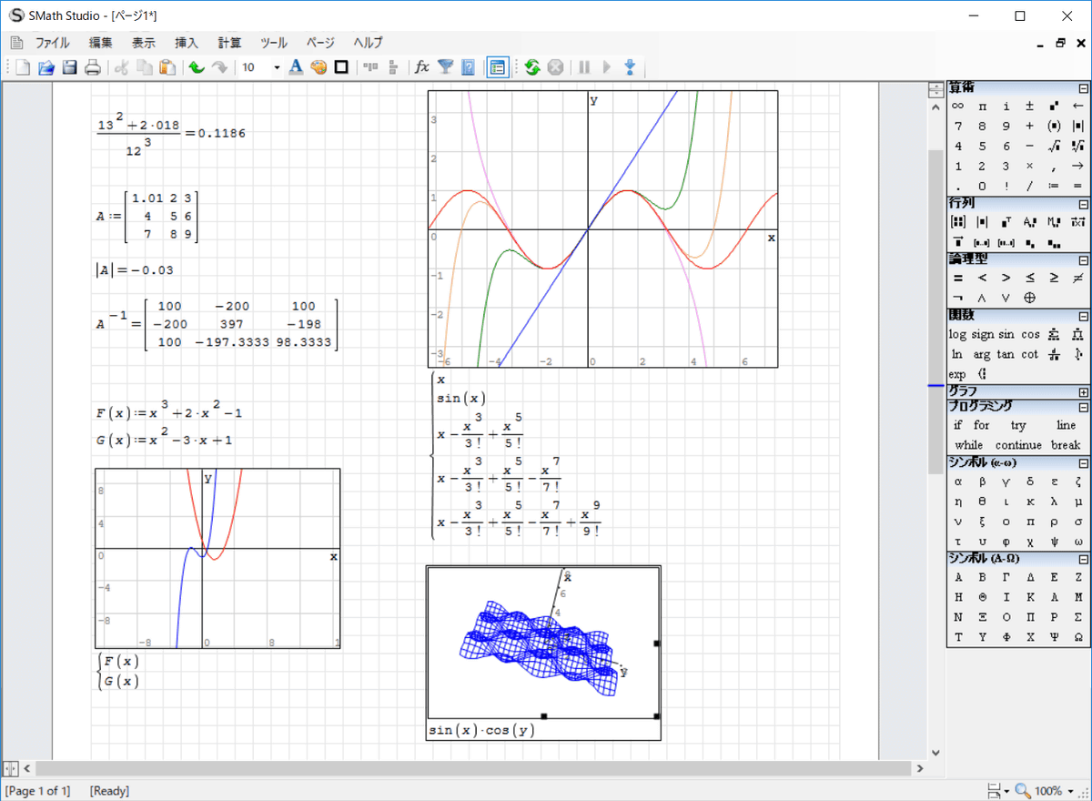Insert the 'try' statement
Image resolution: width=1092 pixels, height=801 pixels.
click(x=1018, y=425)
